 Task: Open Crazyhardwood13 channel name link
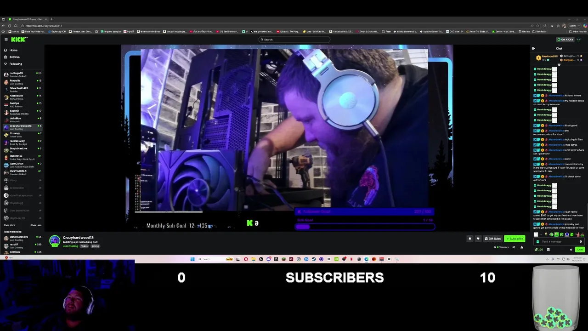pos(78,238)
